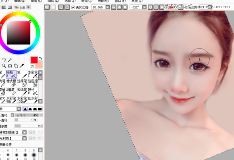
Task: Open the 选择 (S) select menu
Action: 70,1
